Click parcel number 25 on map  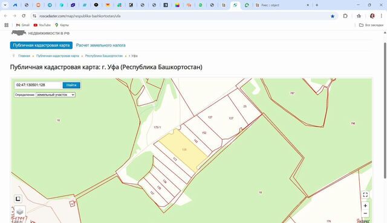tap(245, 106)
